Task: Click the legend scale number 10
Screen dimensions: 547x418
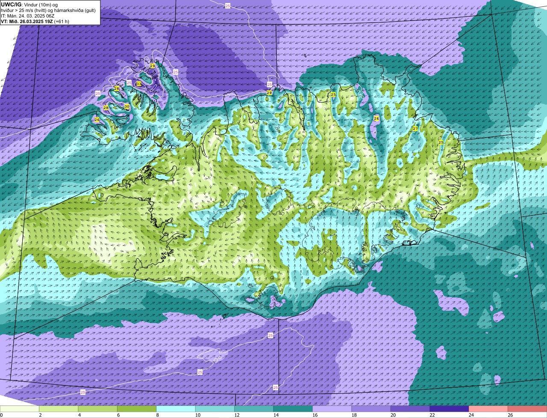Action: (197, 415)
